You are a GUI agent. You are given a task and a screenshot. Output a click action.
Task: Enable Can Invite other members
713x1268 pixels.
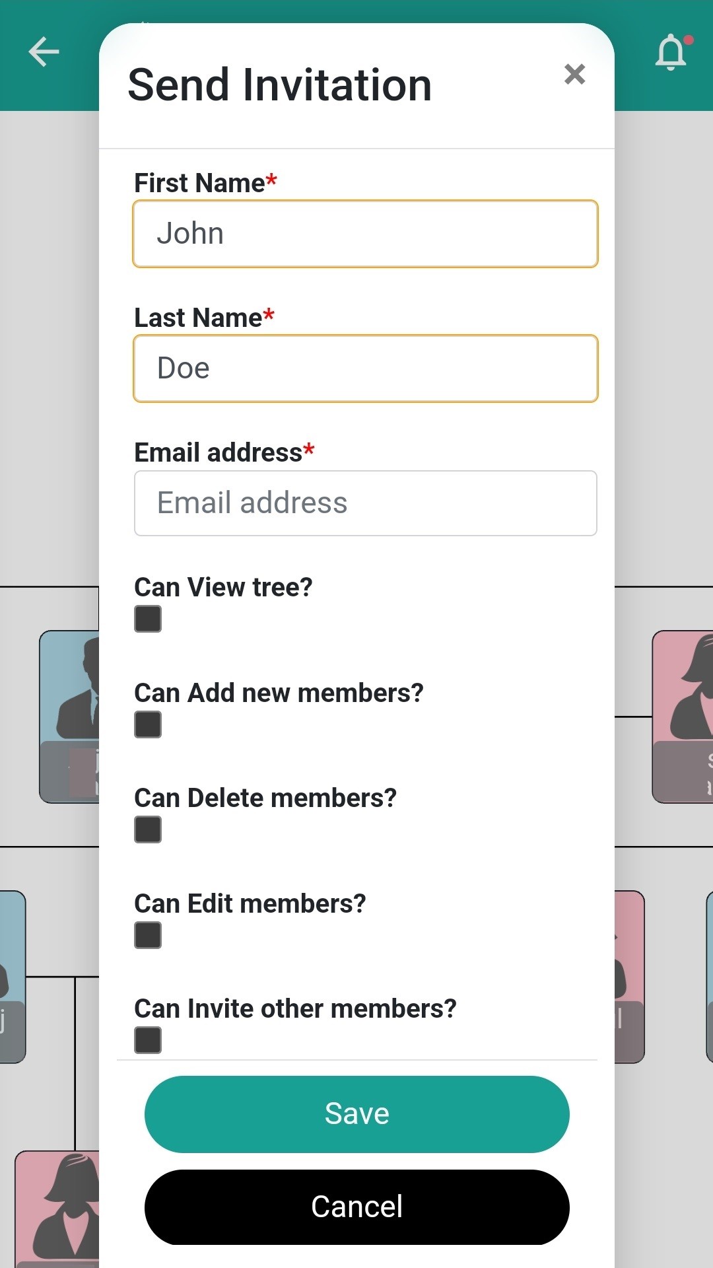(x=148, y=1040)
